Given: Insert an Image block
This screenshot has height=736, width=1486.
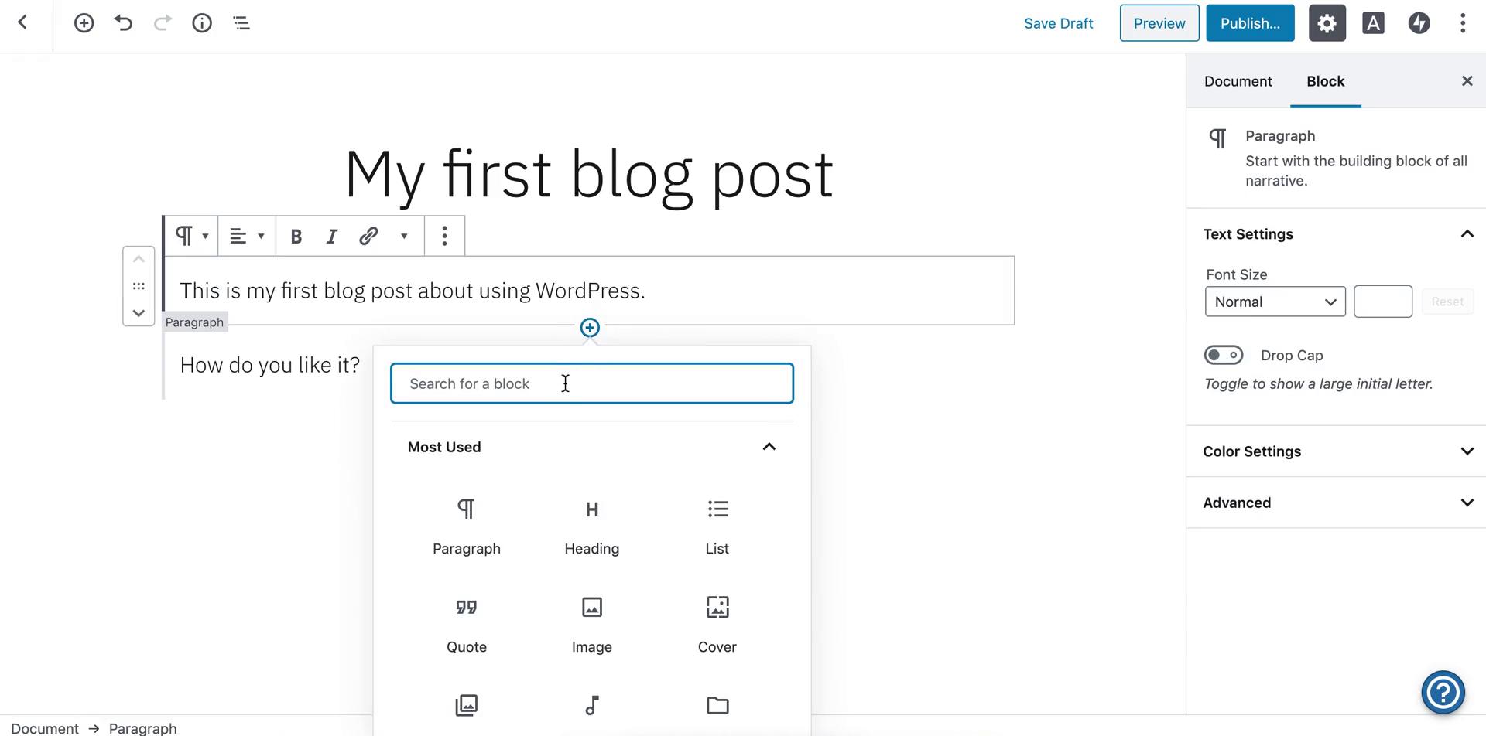Looking at the screenshot, I should (x=591, y=624).
